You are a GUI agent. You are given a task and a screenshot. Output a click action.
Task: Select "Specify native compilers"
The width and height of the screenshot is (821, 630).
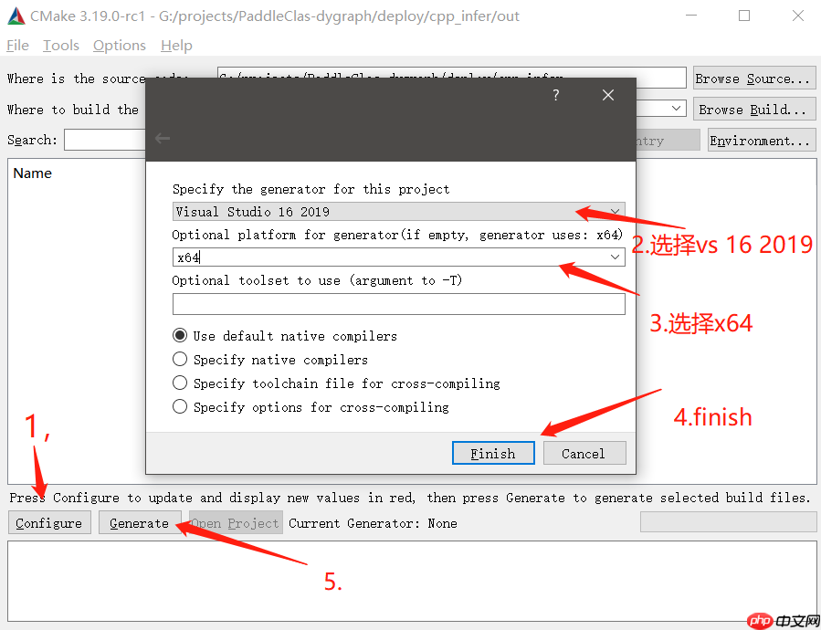(x=180, y=359)
